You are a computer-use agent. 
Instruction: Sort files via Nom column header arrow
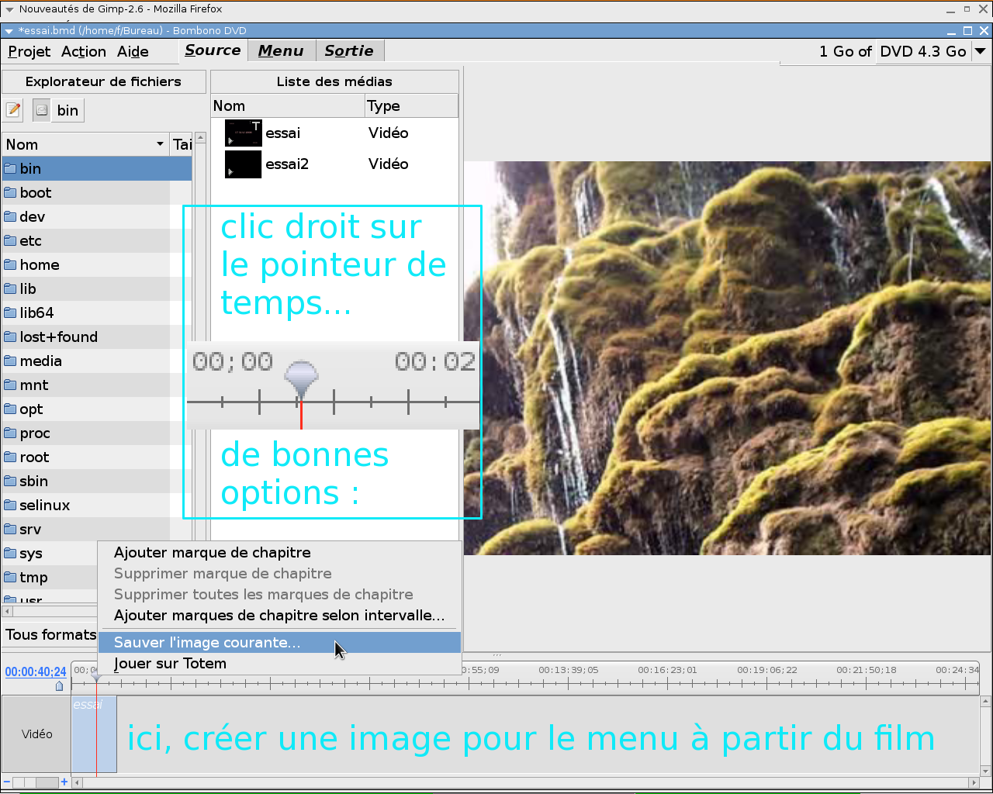160,144
